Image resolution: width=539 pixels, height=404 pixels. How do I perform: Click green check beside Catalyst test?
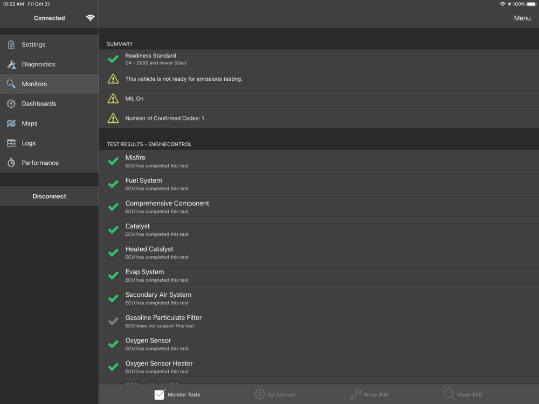[x=113, y=230]
